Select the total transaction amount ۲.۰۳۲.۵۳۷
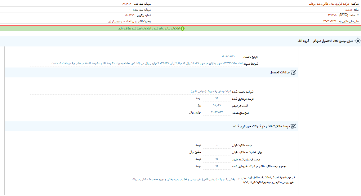Viewport: 361px width, 196px height. [217, 113]
